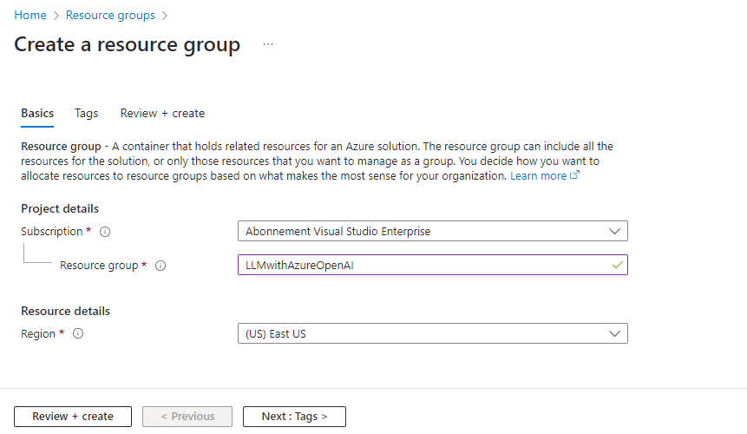Viewport: 747px width, 434px height.
Task: Click the Previous button
Action: click(x=187, y=417)
